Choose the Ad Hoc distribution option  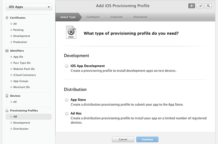pos(67,114)
